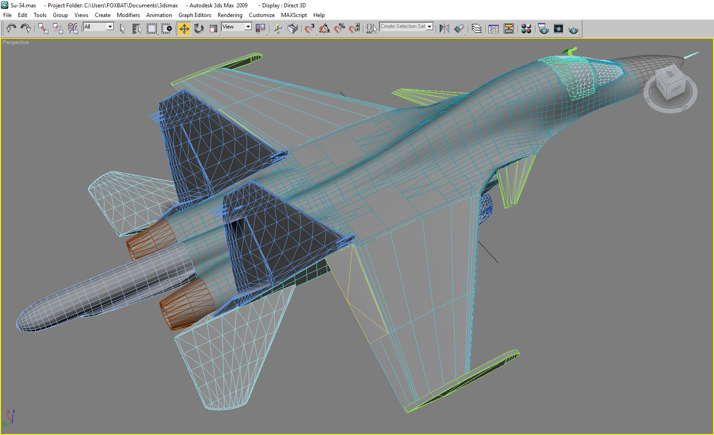Toggle the 3D Snaps button

click(310, 29)
